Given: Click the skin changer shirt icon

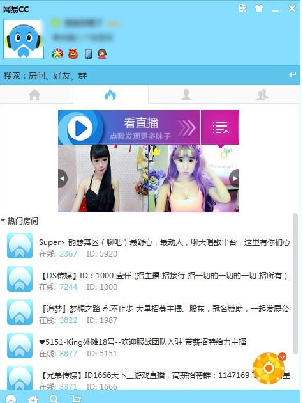Looking at the screenshot, I should click(x=259, y=8).
